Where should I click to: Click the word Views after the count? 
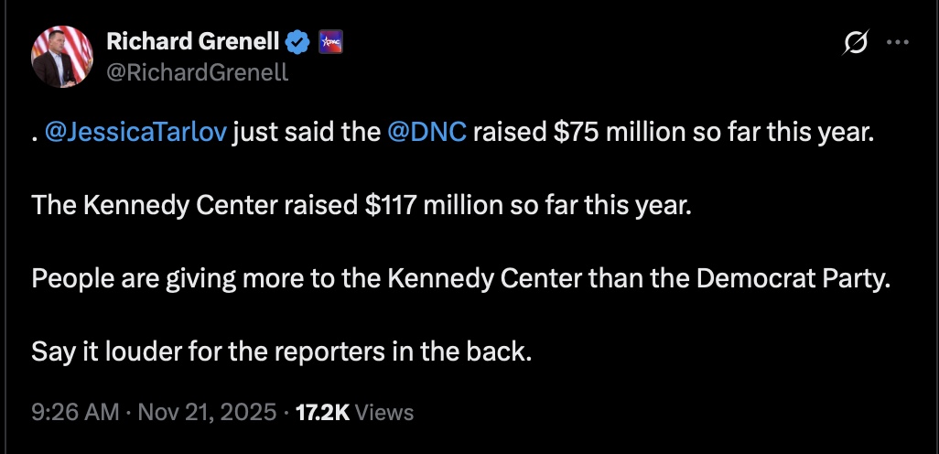pos(383,412)
